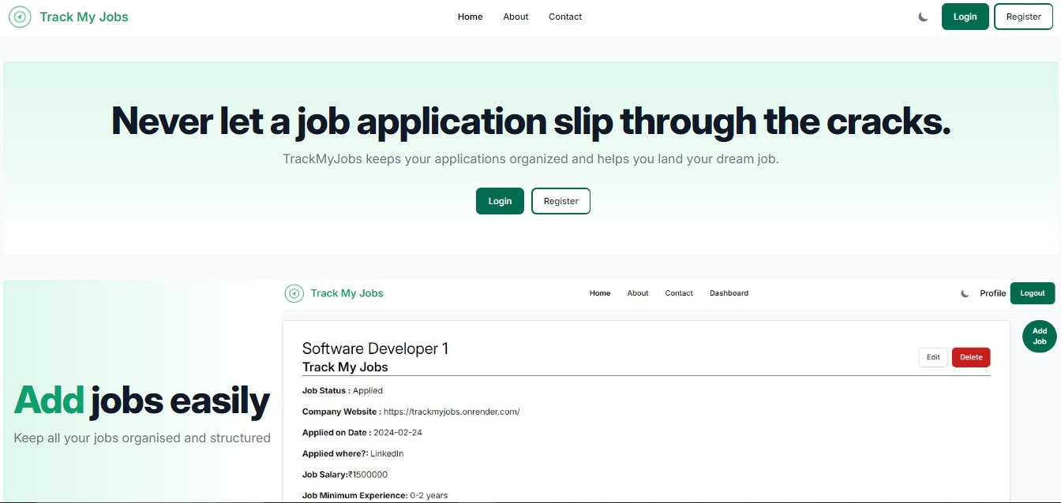Click the Applied where LinkedIn value
Screen dimensions: 1061x503
[x=387, y=453]
